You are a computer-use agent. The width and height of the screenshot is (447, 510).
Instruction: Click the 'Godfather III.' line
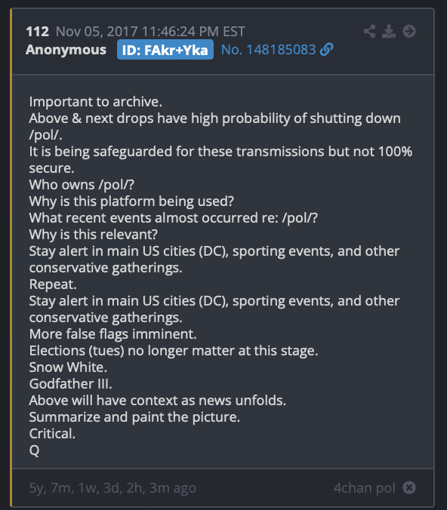(x=71, y=384)
